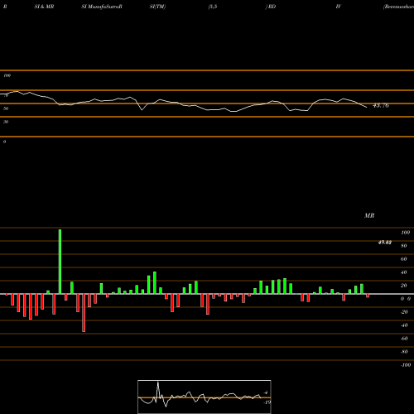Image resolution: width=414 pixels, height=414 pixels.
Task: Click the end of the white RSI line
Action: [367, 107]
